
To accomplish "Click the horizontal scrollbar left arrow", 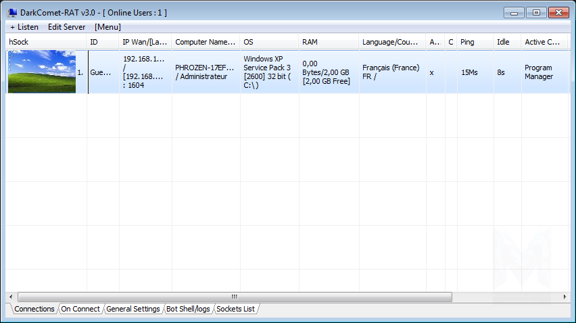I will [x=11, y=297].
